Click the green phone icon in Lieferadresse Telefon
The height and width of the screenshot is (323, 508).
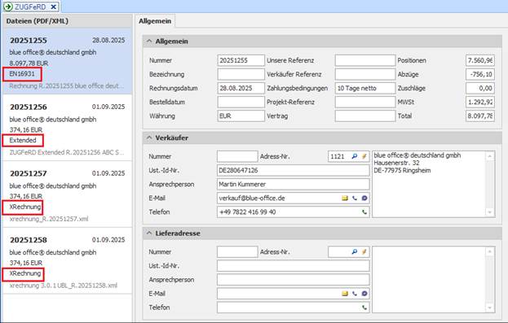tap(364, 308)
